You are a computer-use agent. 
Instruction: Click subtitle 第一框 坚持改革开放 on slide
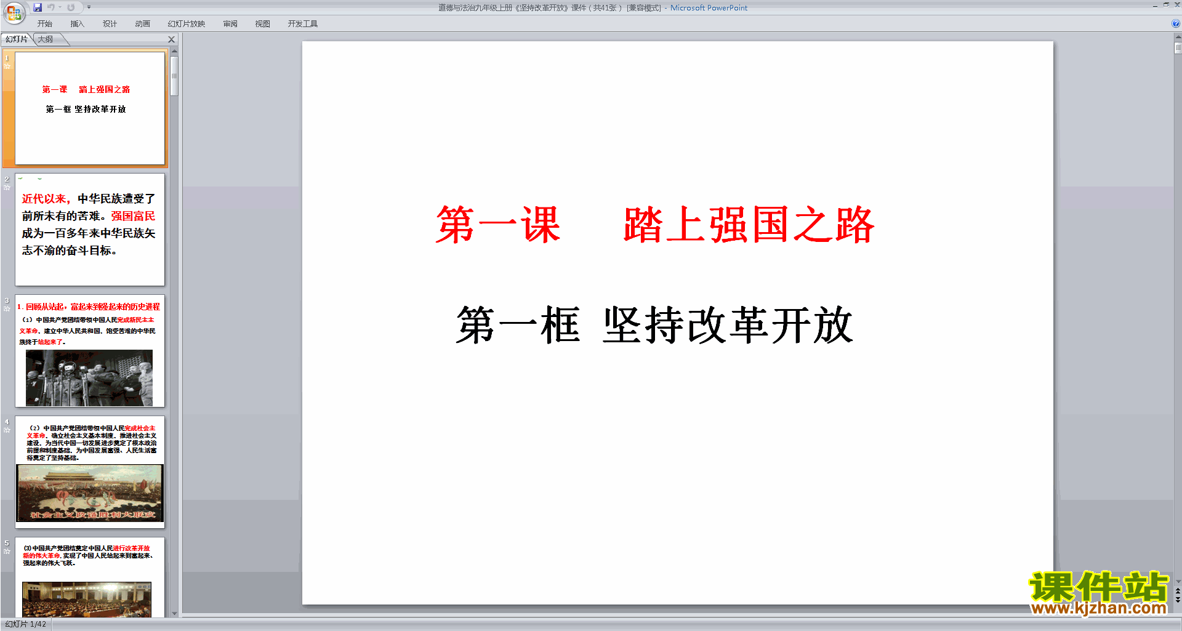654,324
